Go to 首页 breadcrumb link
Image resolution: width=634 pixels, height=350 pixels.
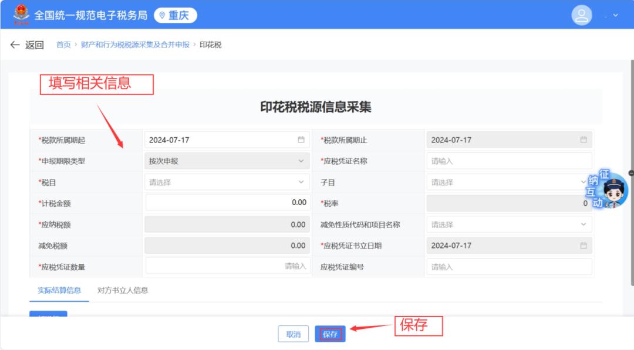[63, 45]
